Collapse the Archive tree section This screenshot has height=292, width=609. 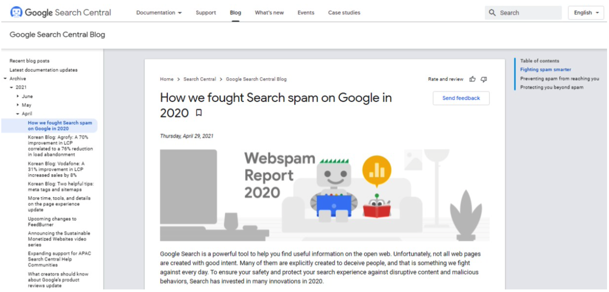(5, 78)
